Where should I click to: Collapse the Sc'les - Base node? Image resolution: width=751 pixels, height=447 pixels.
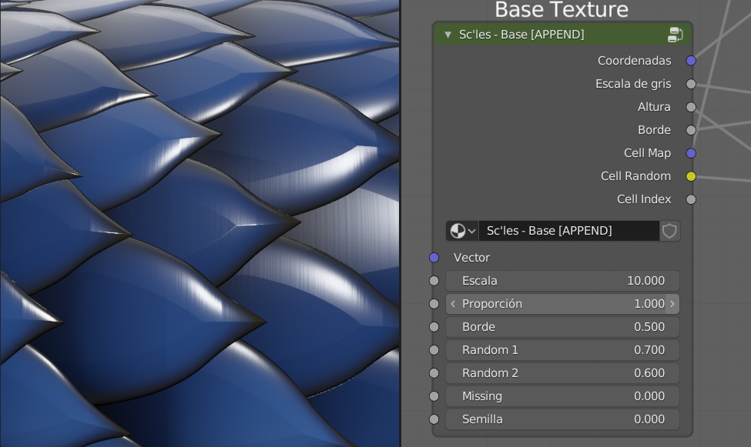pyautogui.click(x=447, y=34)
